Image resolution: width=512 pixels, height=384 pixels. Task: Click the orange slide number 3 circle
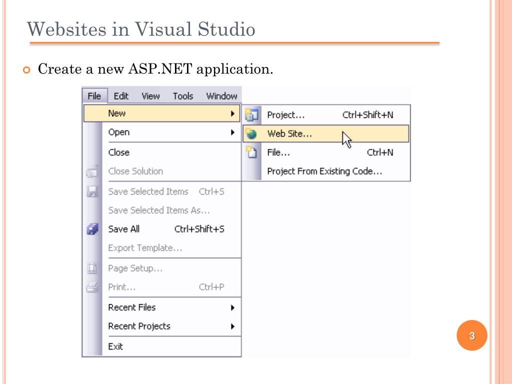pyautogui.click(x=472, y=335)
